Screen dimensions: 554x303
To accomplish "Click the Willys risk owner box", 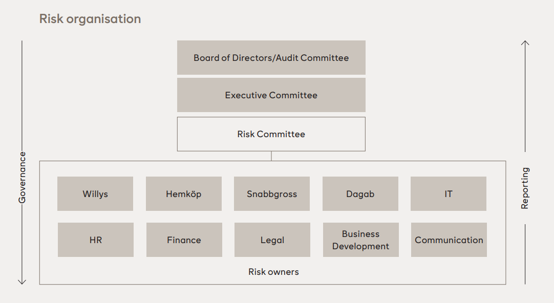I will [95, 194].
